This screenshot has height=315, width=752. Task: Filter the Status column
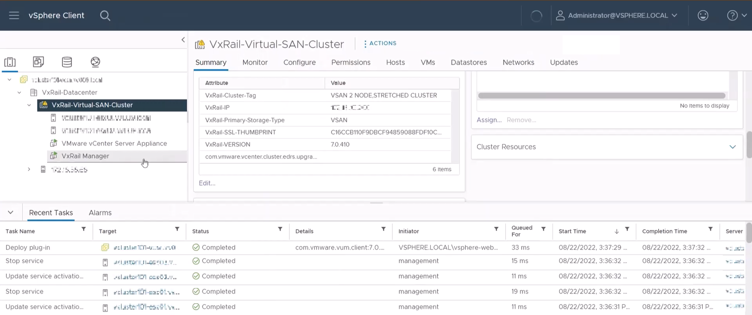280,229
